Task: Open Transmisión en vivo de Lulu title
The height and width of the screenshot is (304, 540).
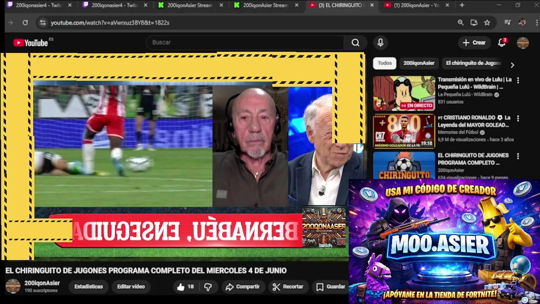Action: tap(475, 83)
